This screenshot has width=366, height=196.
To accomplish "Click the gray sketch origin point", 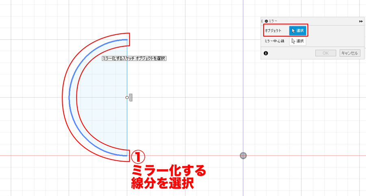I will coord(243,156).
